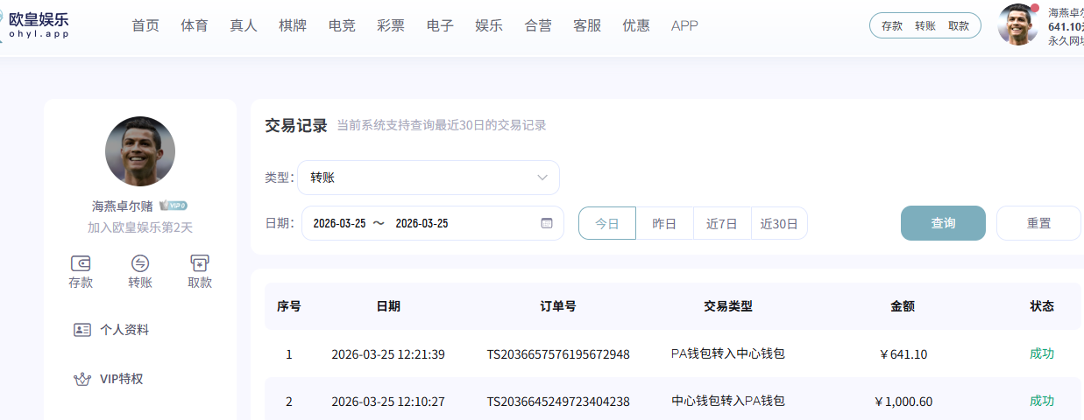This screenshot has width=1084, height=420.
Task: Click the header user avatar
Action: click(1018, 24)
